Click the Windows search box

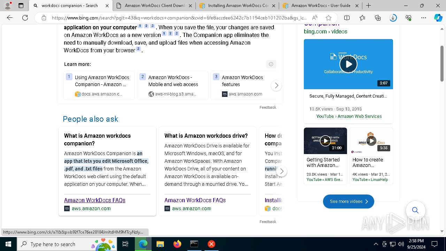click(68, 244)
